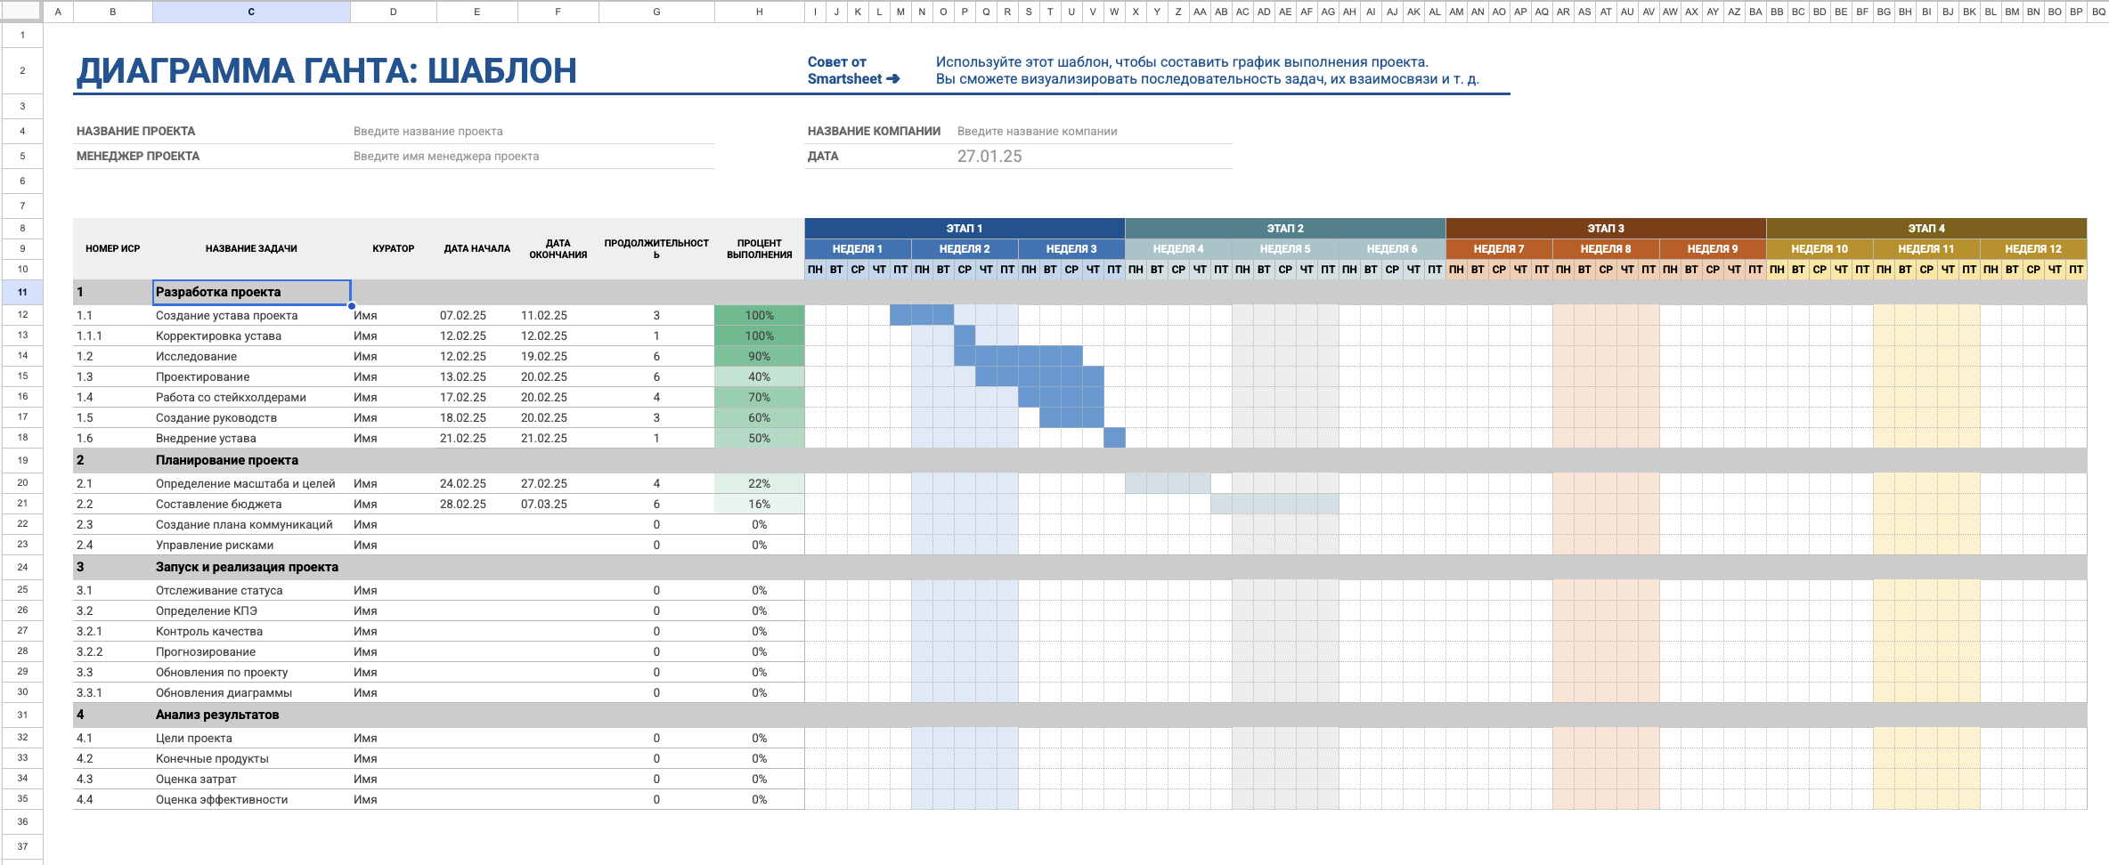This screenshot has width=2109, height=865.
Task: Click the select-all corner box of the sheet
Action: tap(21, 12)
